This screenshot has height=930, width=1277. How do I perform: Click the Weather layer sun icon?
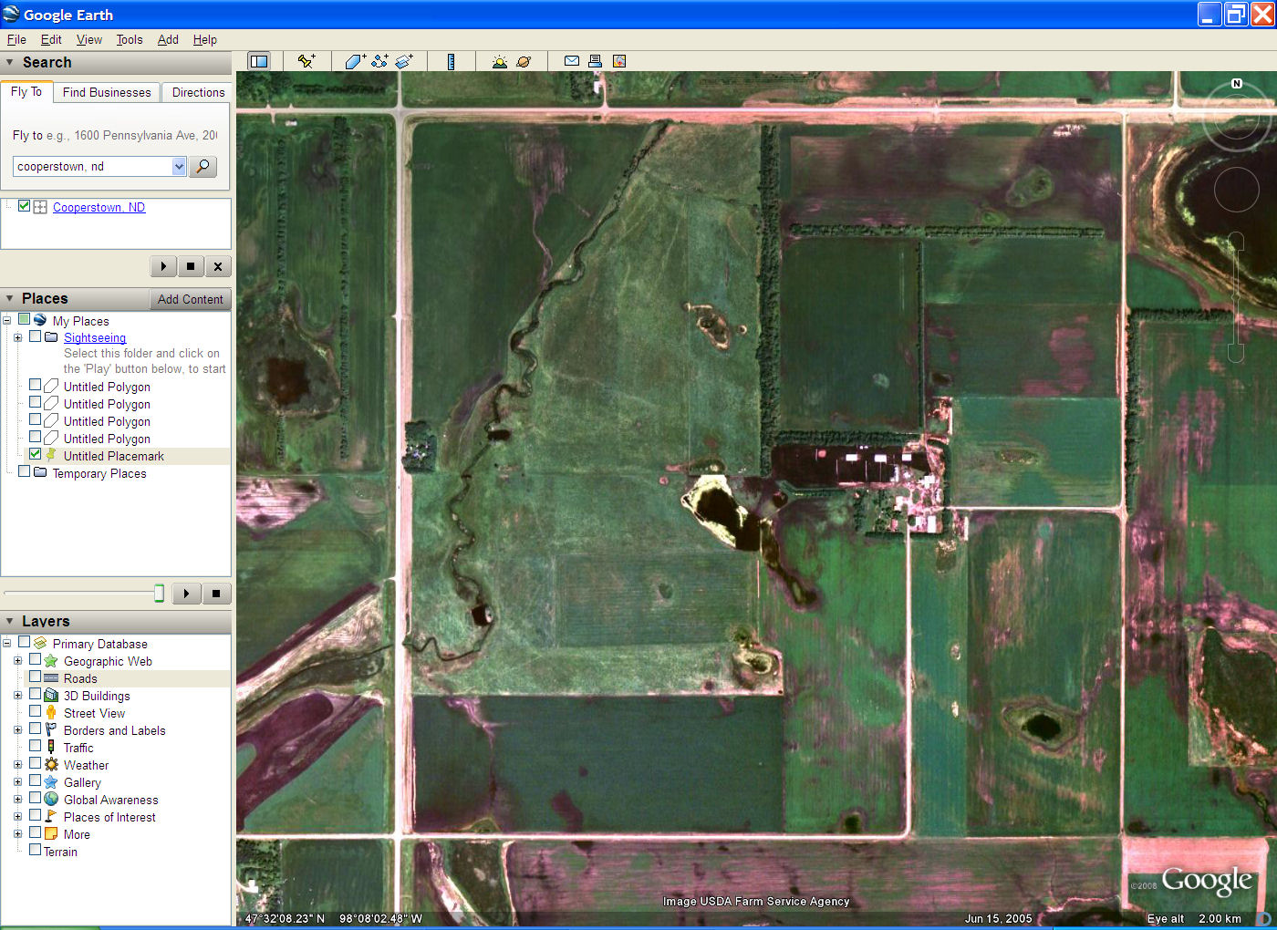point(51,765)
